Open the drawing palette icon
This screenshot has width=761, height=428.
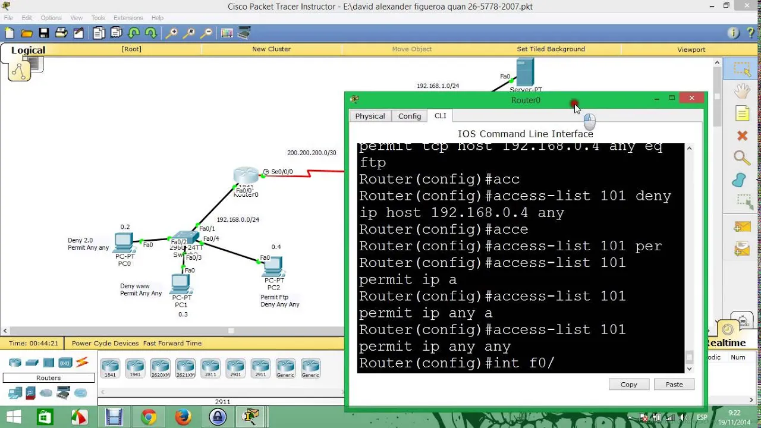click(x=227, y=33)
